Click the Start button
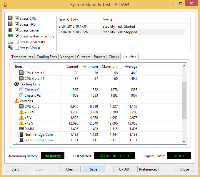200x177 pixels. (15, 169)
